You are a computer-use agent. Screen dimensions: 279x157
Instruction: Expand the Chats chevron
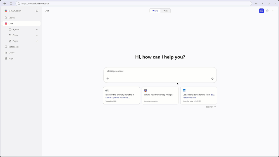tap(37, 35)
